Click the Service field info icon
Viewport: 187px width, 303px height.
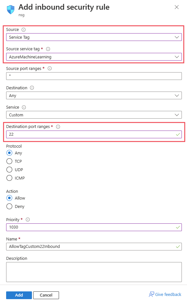tap(24, 107)
